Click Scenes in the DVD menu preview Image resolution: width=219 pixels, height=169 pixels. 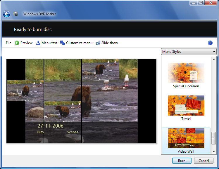73,132
